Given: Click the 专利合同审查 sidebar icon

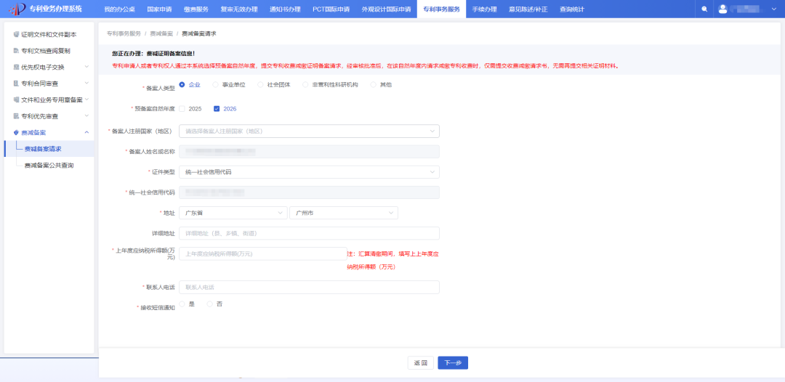Looking at the screenshot, I should (16, 84).
